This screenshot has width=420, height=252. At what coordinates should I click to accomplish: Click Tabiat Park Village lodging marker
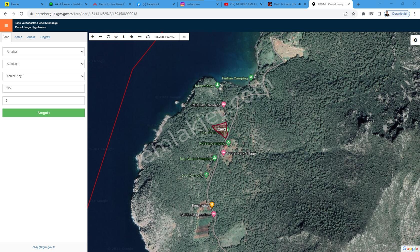[223, 152]
